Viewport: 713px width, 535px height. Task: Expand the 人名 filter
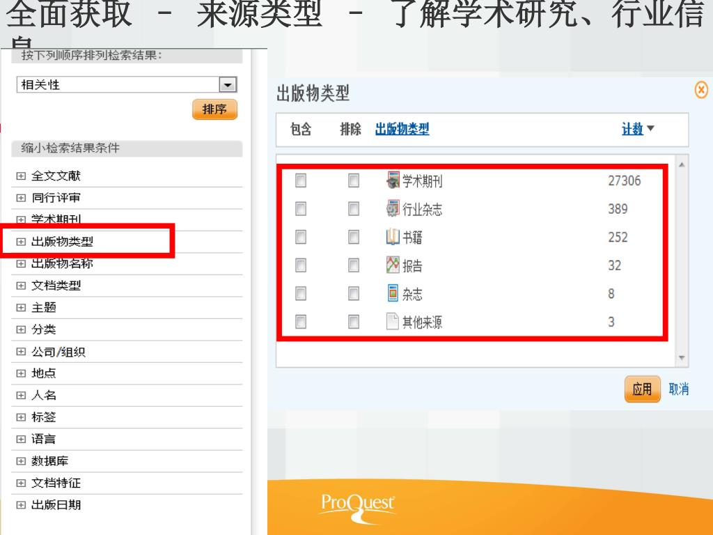point(21,396)
